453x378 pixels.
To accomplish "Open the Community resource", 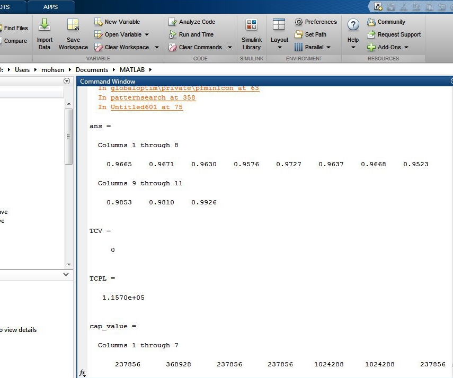I will [386, 22].
